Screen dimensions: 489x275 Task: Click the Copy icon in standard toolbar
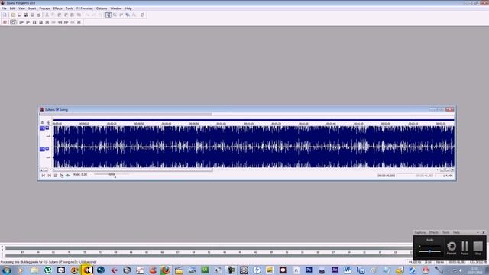pos(53,15)
